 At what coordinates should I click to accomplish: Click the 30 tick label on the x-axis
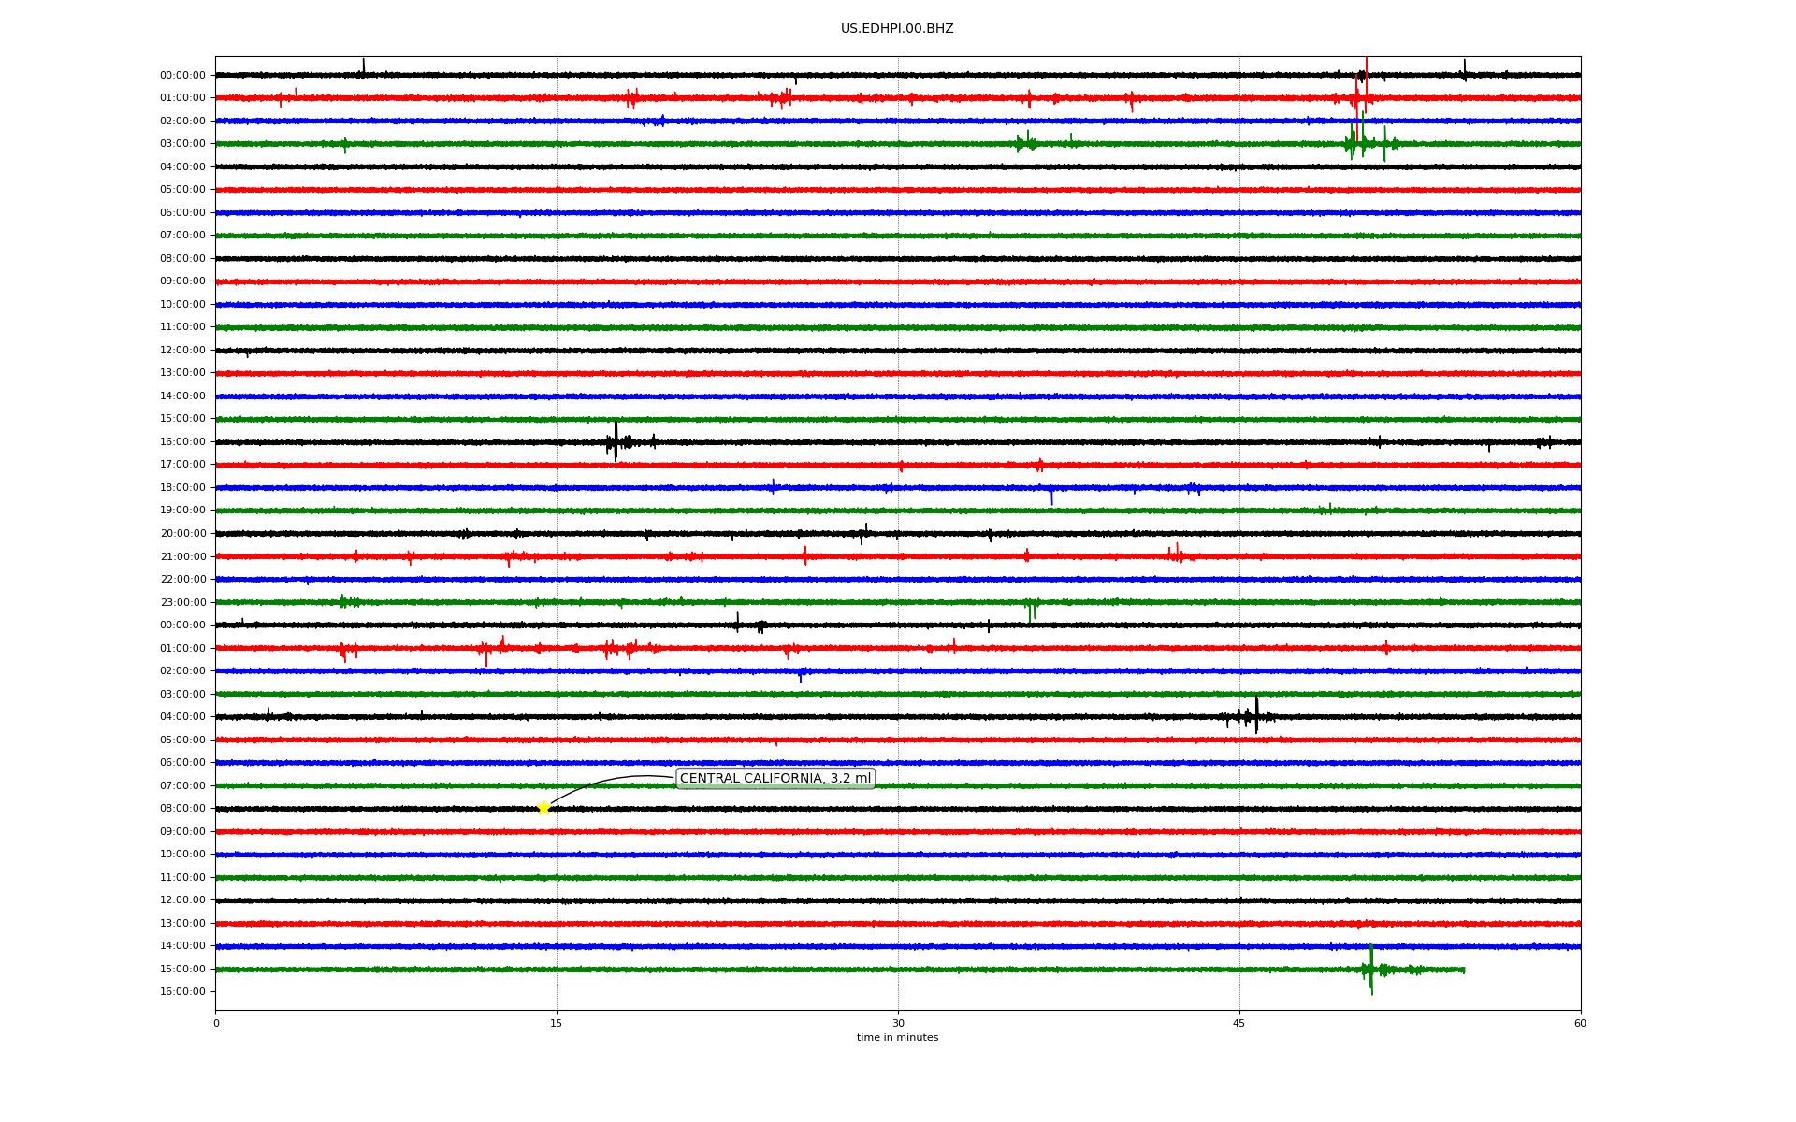click(898, 1023)
